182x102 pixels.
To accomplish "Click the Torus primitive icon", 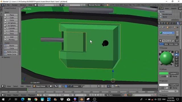I will point(5,33).
